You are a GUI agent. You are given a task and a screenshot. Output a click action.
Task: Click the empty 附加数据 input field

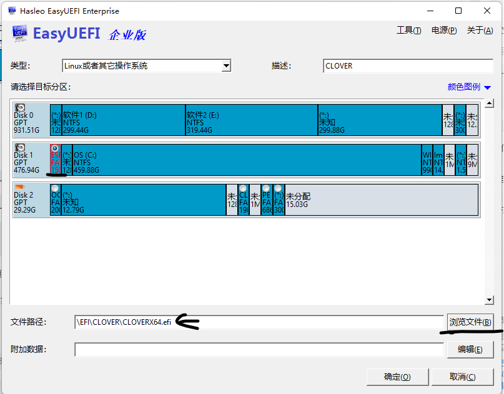coord(259,349)
